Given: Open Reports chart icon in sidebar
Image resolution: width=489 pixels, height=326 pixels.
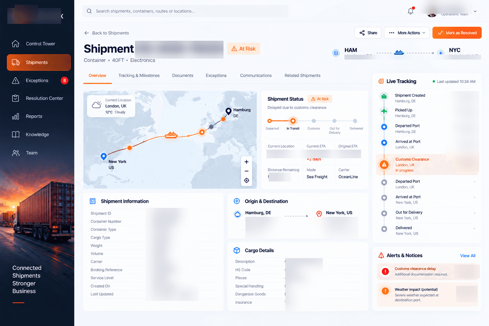Looking at the screenshot, I should tap(16, 117).
